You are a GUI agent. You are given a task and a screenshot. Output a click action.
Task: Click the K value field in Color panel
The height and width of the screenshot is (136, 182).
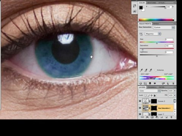[x=169, y=7]
